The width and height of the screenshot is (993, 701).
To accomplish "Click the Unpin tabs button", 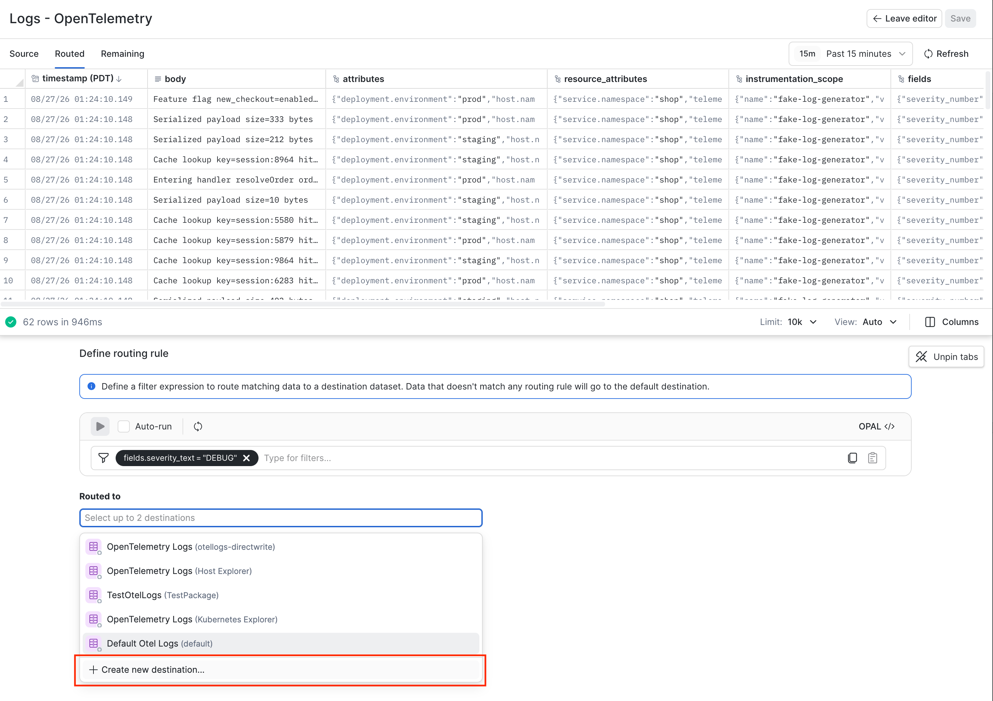I will click(x=946, y=357).
